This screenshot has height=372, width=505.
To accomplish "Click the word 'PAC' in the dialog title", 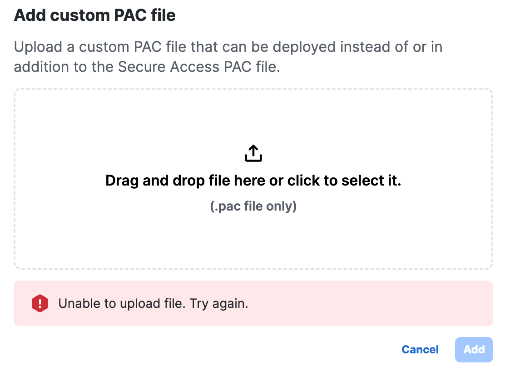I will 130,15.
